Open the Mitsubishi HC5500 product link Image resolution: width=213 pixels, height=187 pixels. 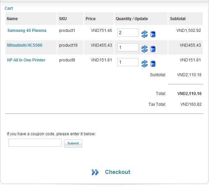[x=24, y=45]
